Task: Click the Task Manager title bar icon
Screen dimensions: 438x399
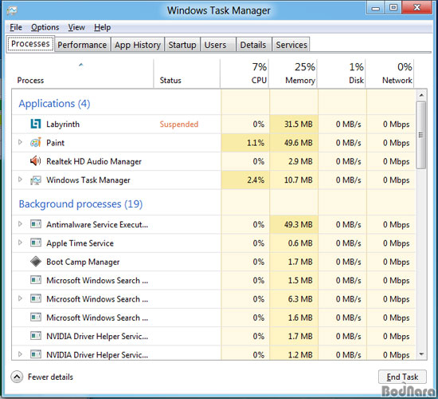Action: point(12,10)
